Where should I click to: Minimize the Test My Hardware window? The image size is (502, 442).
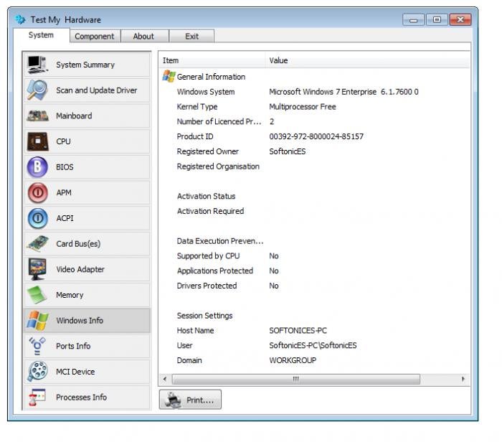pos(413,20)
